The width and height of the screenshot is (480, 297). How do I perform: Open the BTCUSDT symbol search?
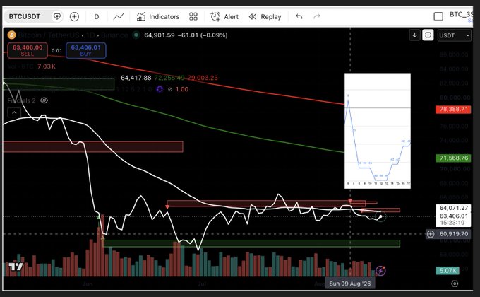25,16
